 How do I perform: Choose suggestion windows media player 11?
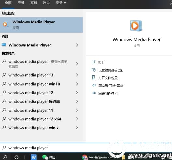click(x=31, y=110)
